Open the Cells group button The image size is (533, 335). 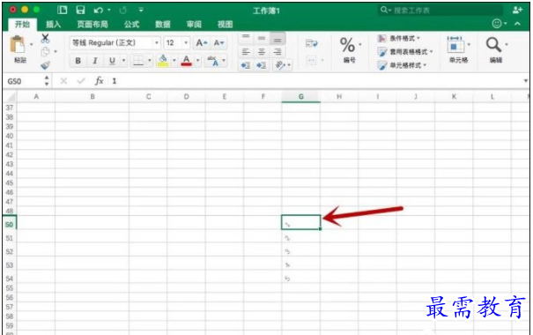point(458,49)
